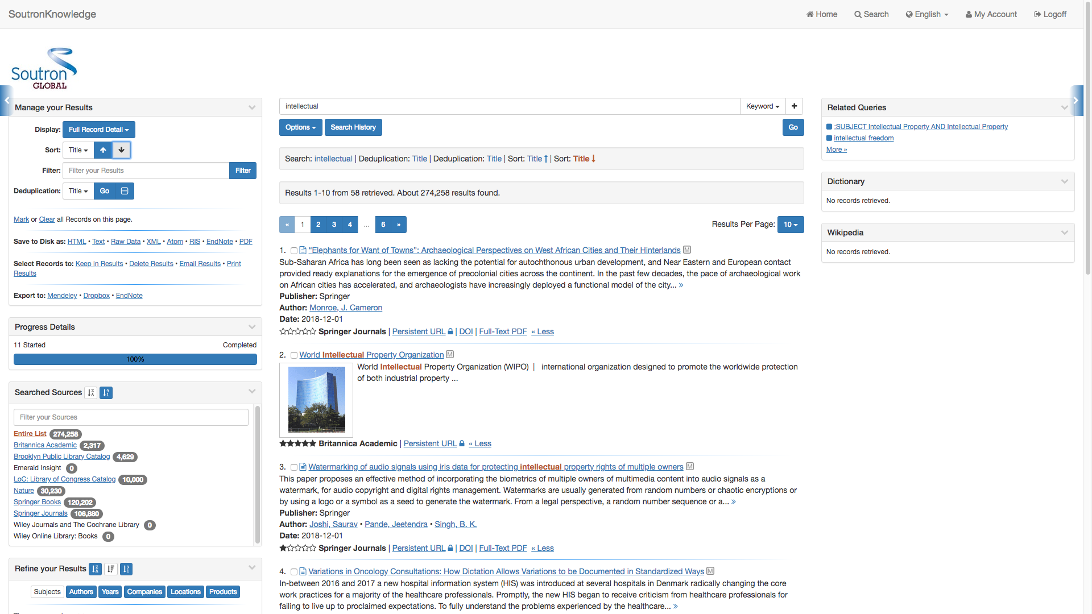
Task: Collapse the Manage your Results panel
Action: point(252,107)
